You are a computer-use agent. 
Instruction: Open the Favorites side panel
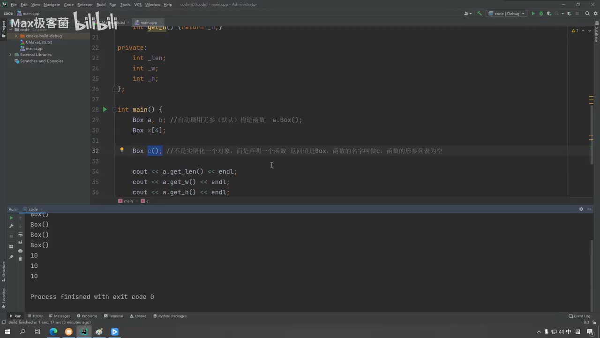(x=3, y=298)
